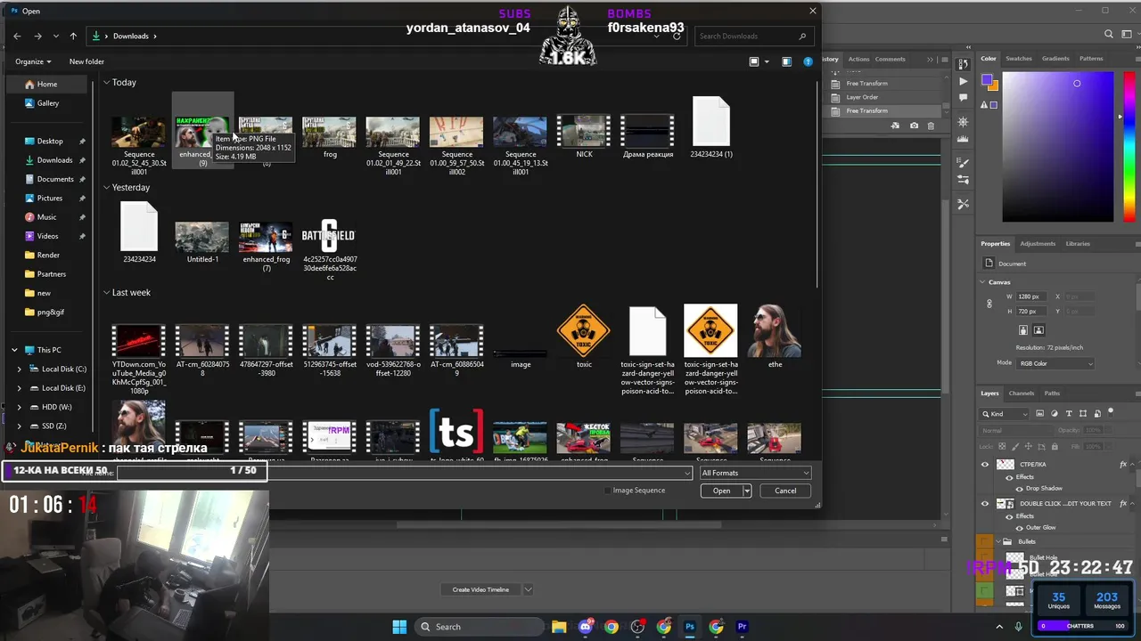Delete current history state trash icon

931,126
